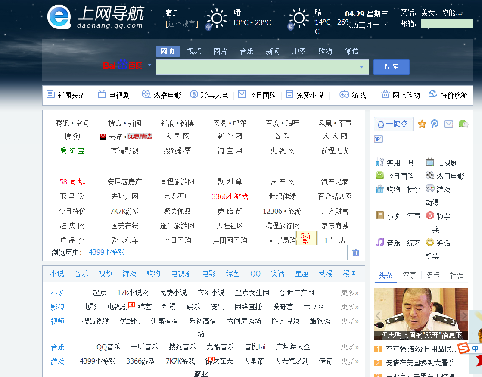
Task: Click today's sunny weather icon
Action: pos(217,18)
